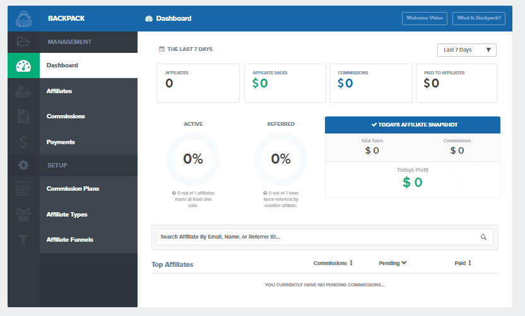The height and width of the screenshot is (316, 525).
Task: Toggle the Pending column chevron
Action: 404,263
